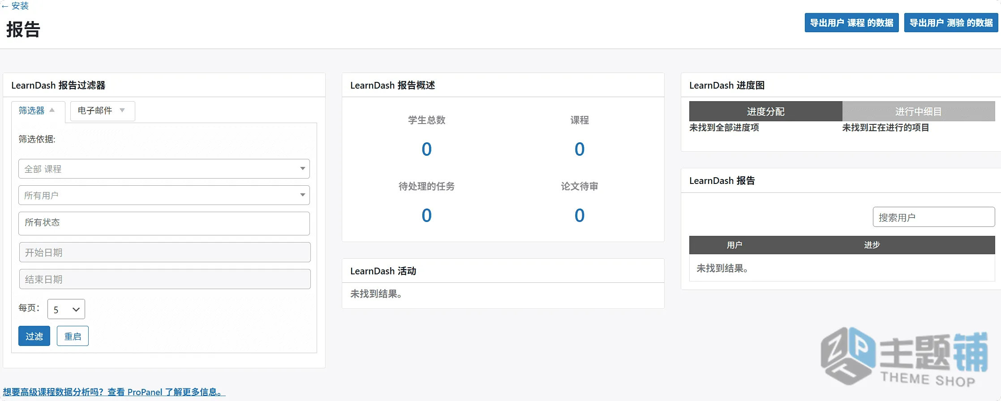The width and height of the screenshot is (1001, 401).
Task: Click the 结束日期 date field
Action: coord(165,279)
